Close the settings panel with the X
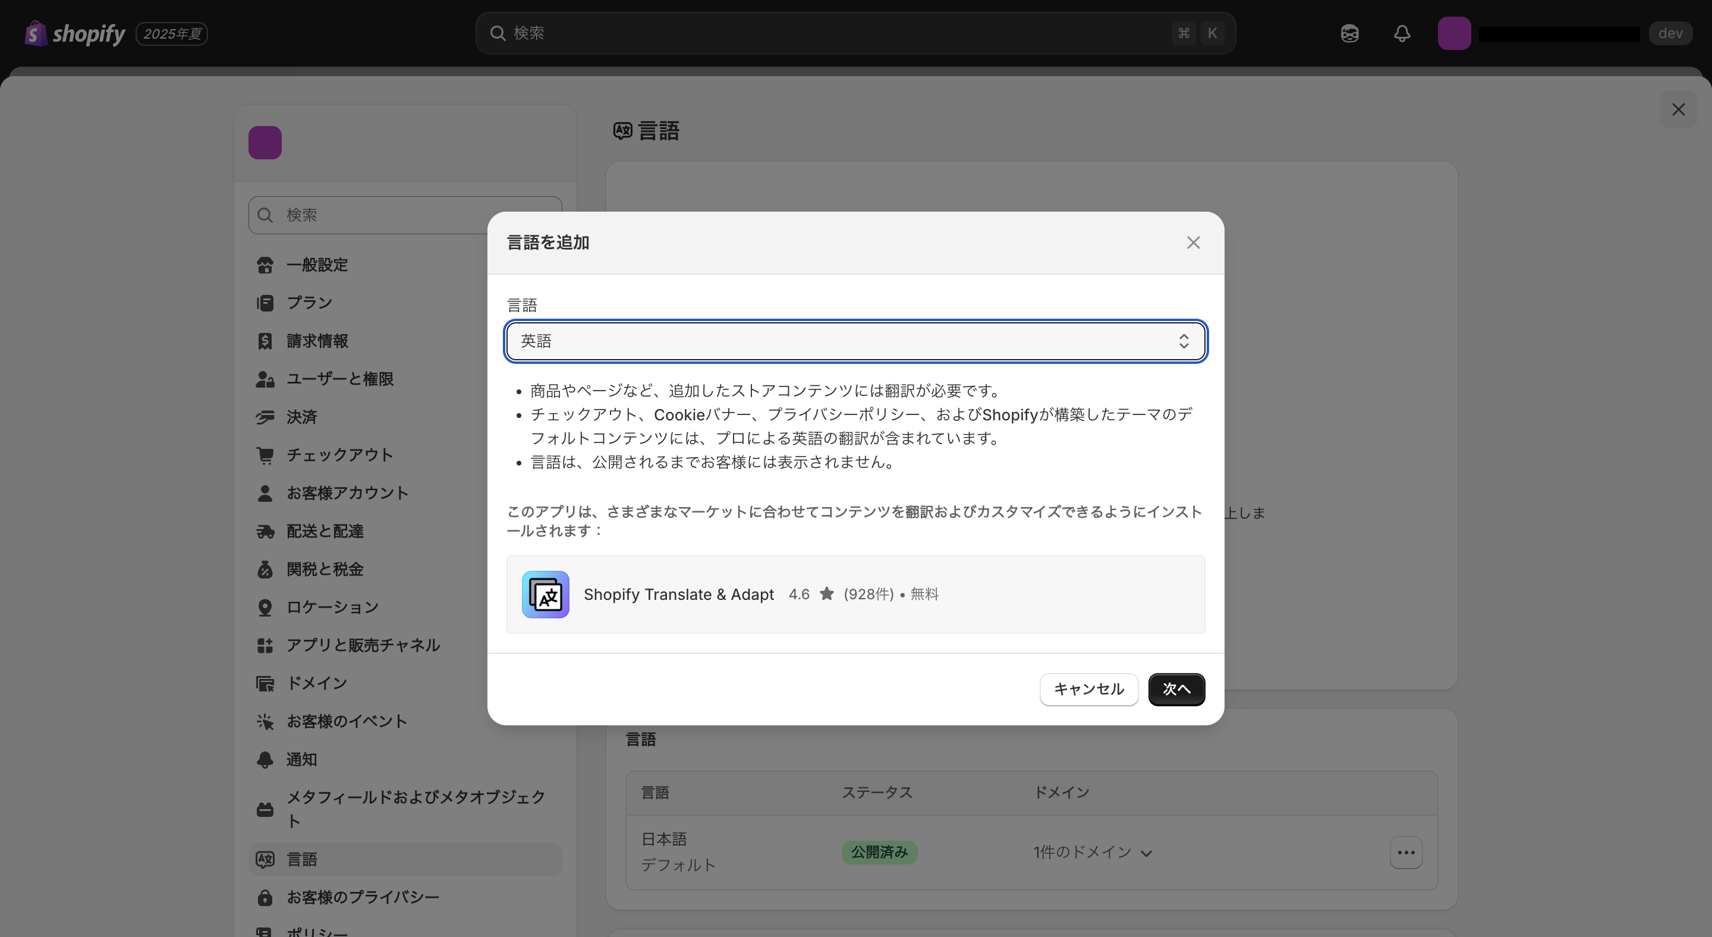Screen dimensions: 1712x937 point(1678,109)
